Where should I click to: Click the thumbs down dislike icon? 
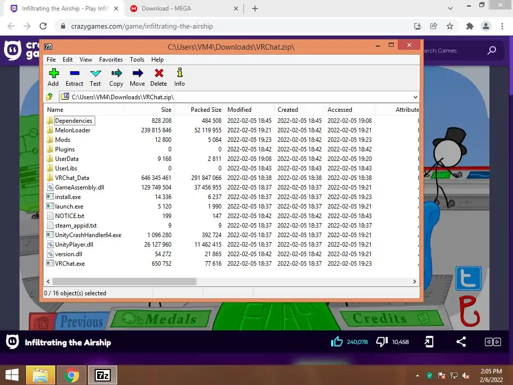click(382, 342)
